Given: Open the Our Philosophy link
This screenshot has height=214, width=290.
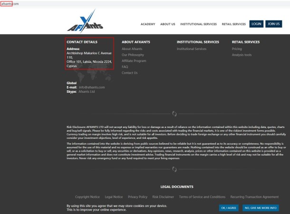Looking at the screenshot, I should [133, 55].
